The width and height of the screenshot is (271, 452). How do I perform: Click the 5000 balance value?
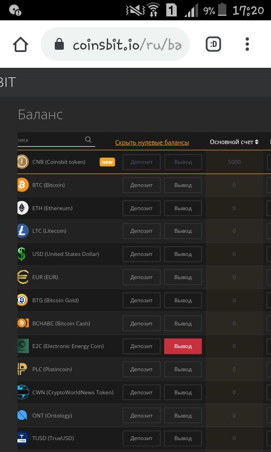pyautogui.click(x=234, y=162)
